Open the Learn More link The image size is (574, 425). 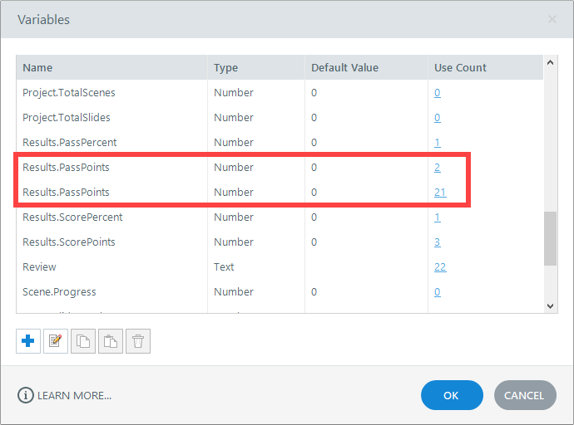pyautogui.click(x=74, y=396)
